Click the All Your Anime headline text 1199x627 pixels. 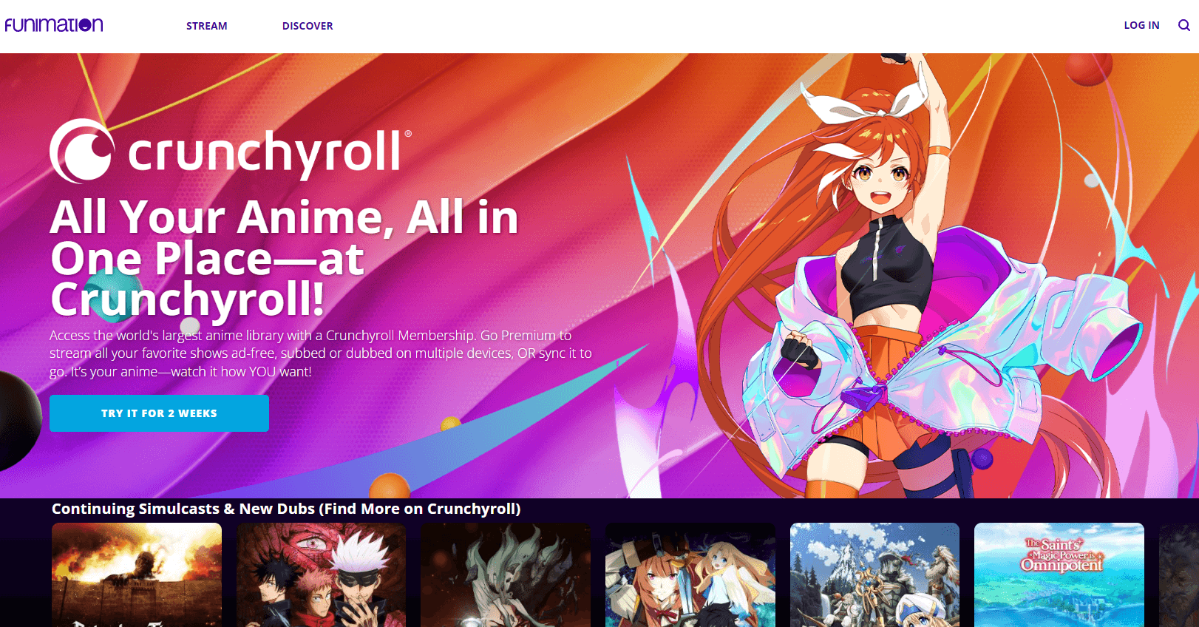(285, 258)
